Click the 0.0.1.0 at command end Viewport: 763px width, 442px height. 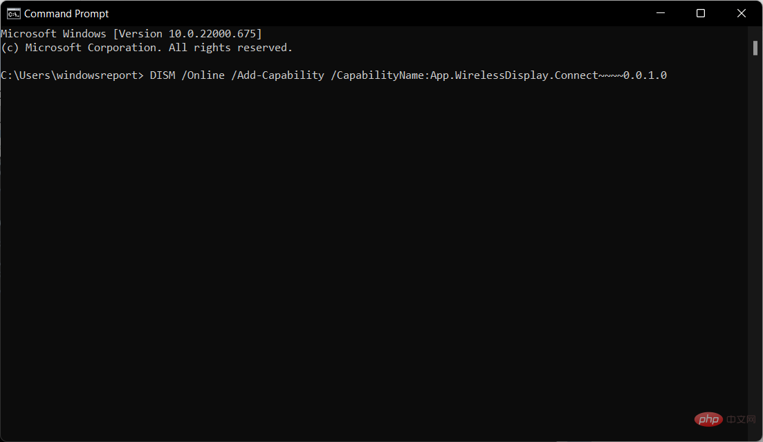[x=645, y=75]
